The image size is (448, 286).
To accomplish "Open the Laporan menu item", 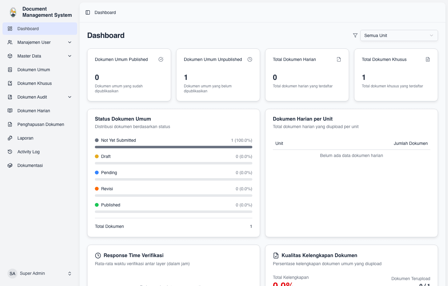I will [40, 138].
